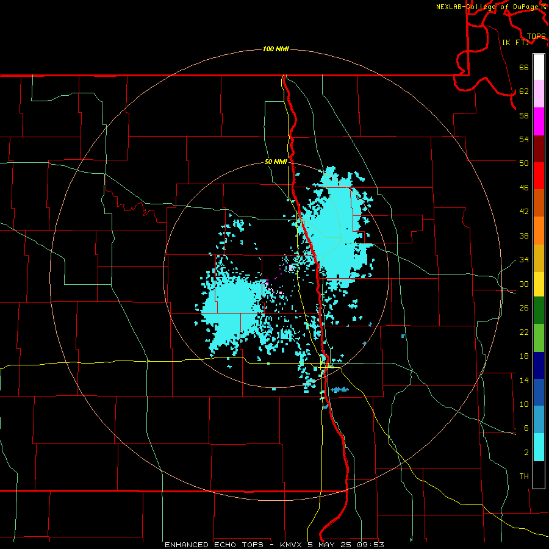Click the '14' scale value
Image resolution: width=549 pixels, height=549 pixels.
pyautogui.click(x=524, y=380)
